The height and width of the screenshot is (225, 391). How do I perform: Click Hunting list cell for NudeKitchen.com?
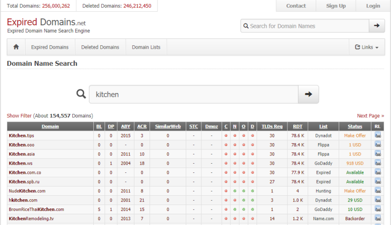(x=324, y=191)
